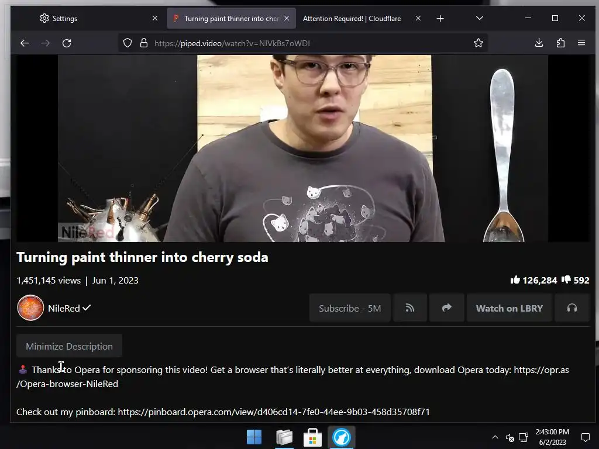Close the Cloudflare tab
Image resolution: width=599 pixels, height=449 pixels.
(x=418, y=18)
